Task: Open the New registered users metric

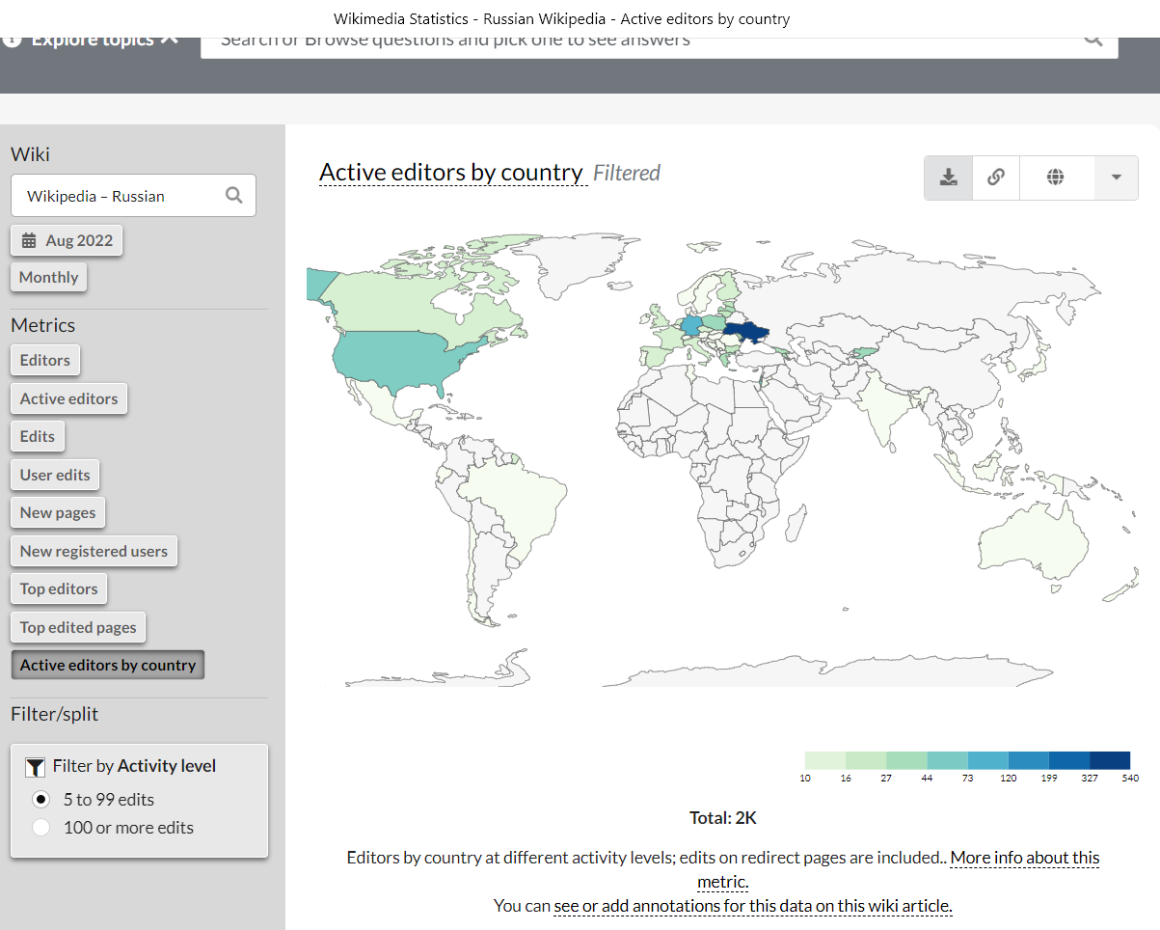Action: click(x=94, y=551)
